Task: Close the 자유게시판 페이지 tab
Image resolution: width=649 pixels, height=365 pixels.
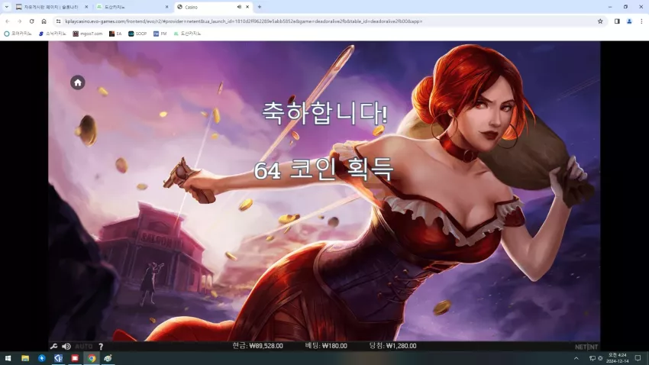Action: tap(86, 7)
